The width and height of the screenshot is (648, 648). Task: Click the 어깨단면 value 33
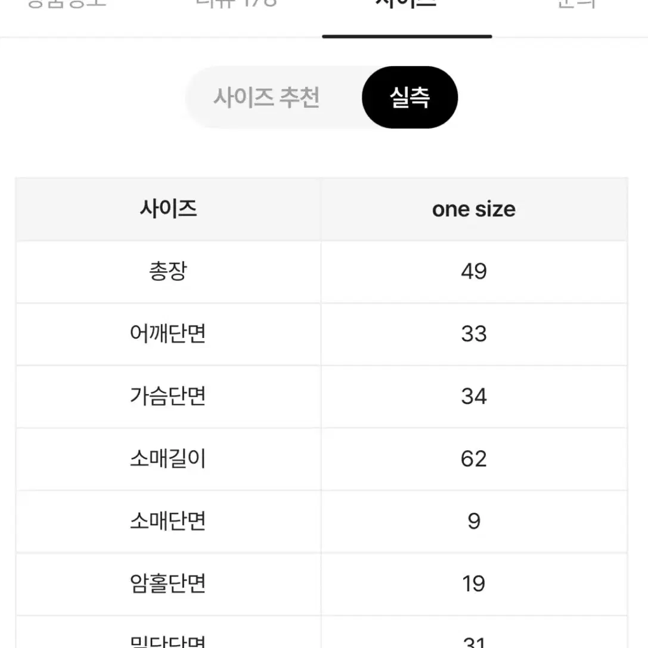[x=474, y=334]
